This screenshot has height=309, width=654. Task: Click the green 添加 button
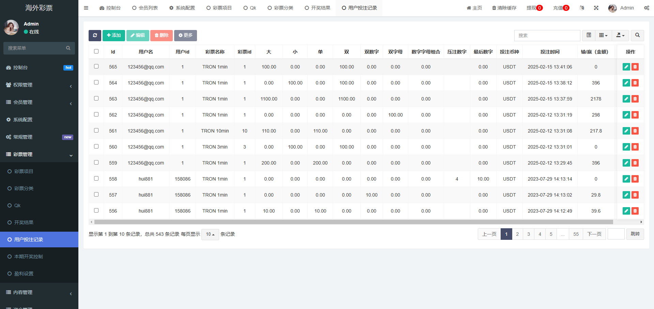(x=113, y=35)
